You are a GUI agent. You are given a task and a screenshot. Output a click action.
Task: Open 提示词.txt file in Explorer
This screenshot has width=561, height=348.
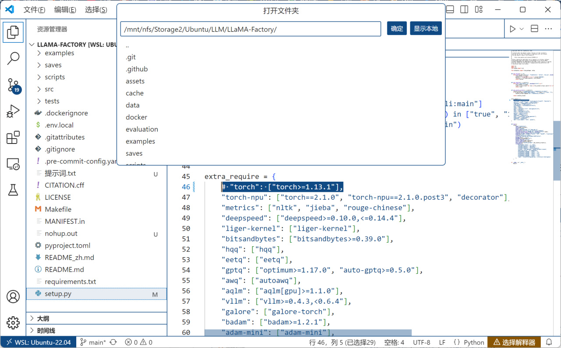(x=60, y=173)
